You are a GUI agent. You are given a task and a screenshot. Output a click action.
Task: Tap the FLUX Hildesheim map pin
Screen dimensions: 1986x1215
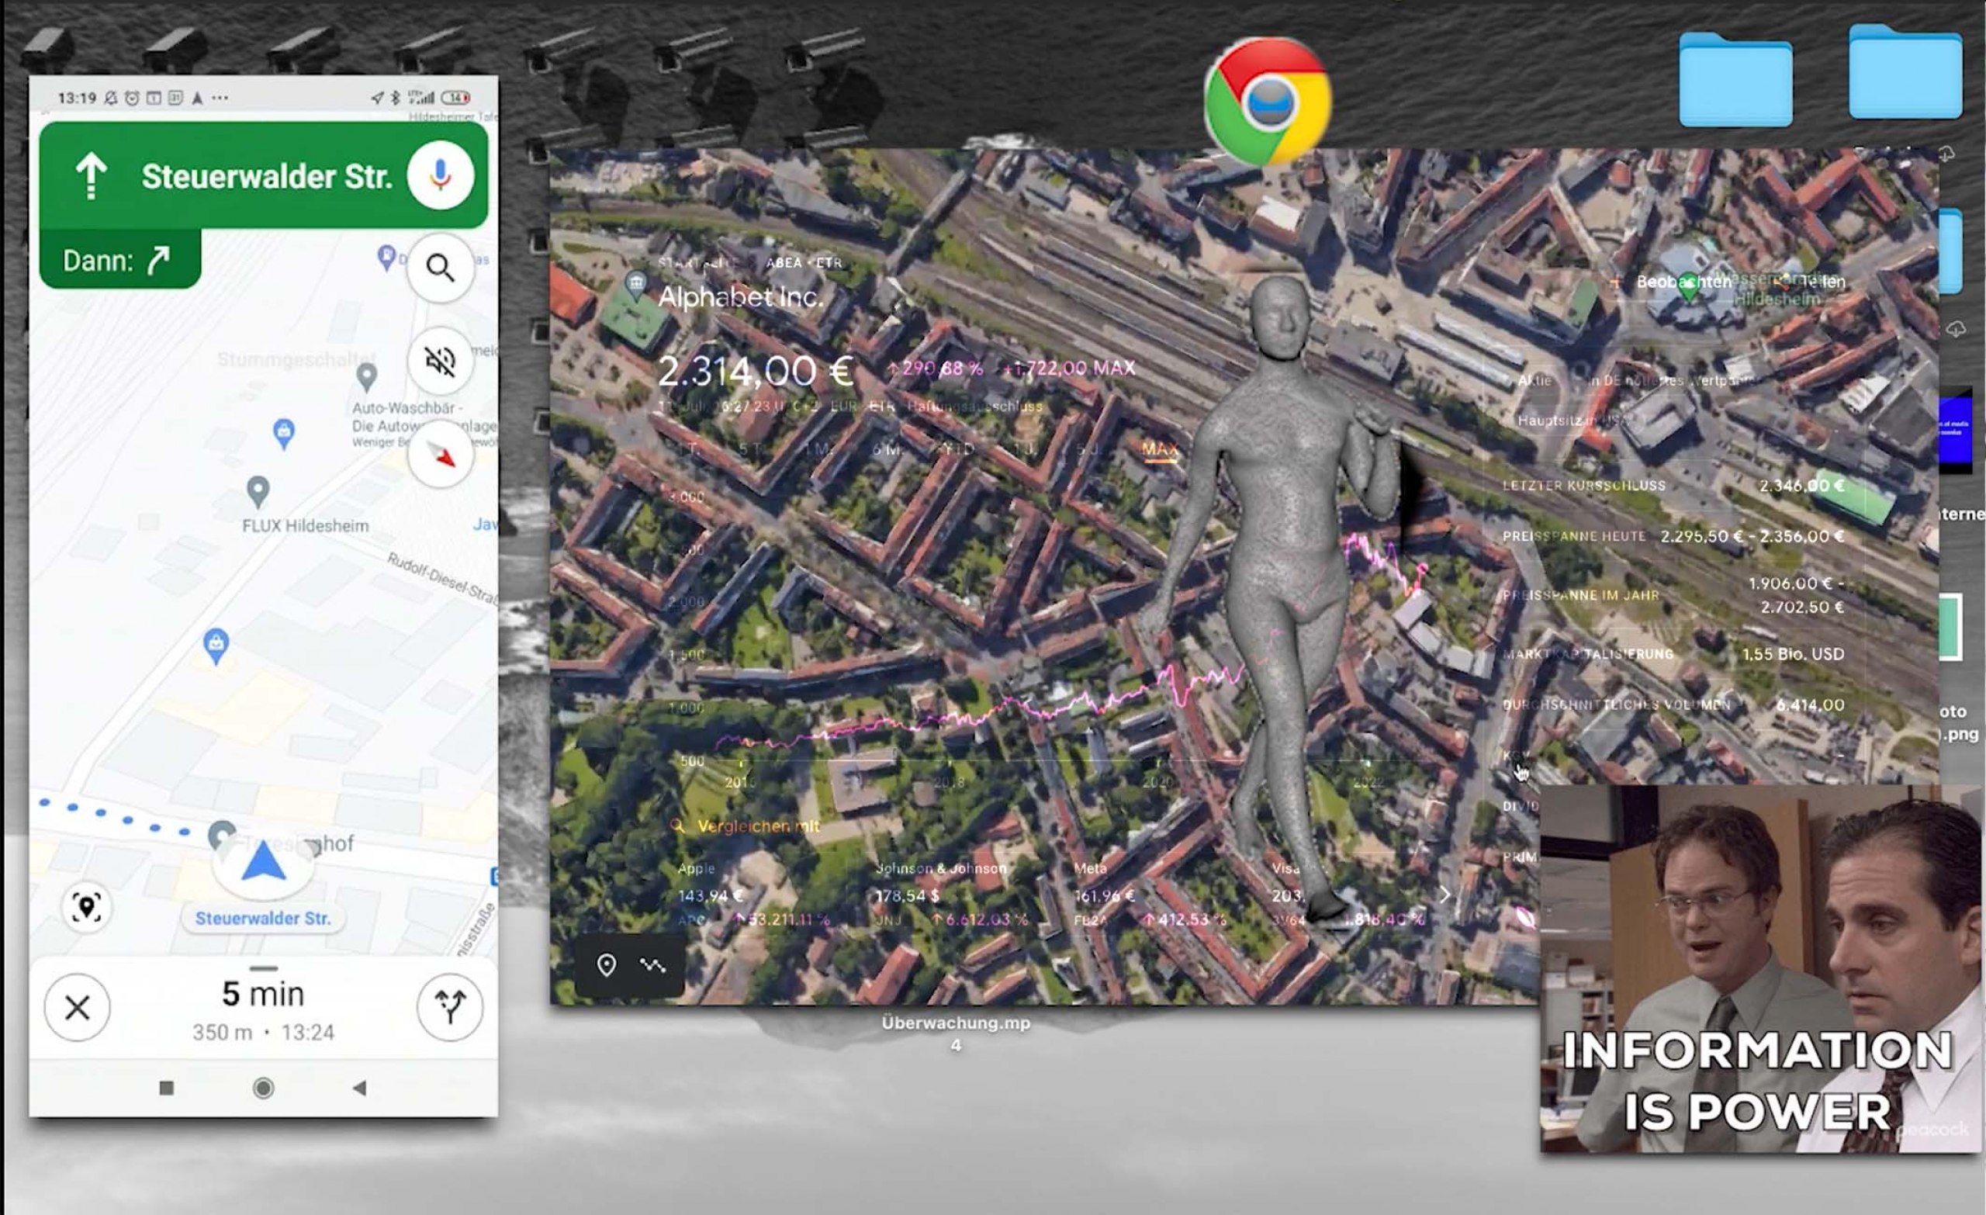pyautogui.click(x=258, y=492)
